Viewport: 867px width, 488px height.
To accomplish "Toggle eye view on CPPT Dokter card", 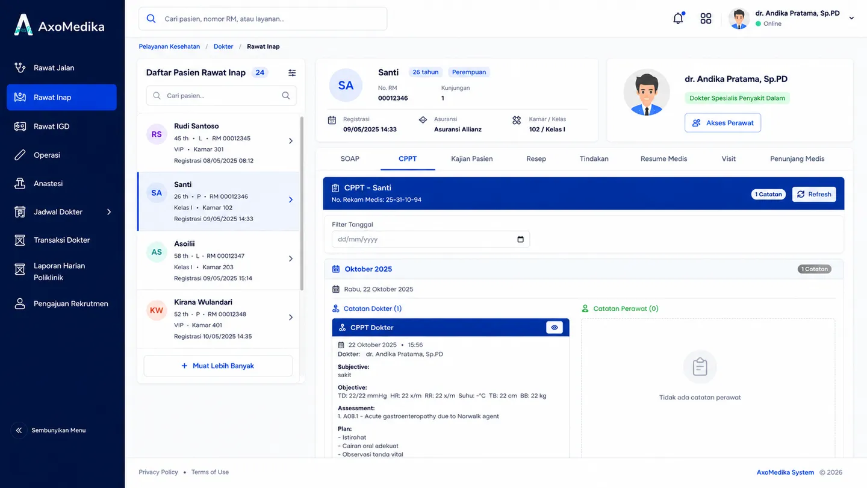I will [x=555, y=328].
